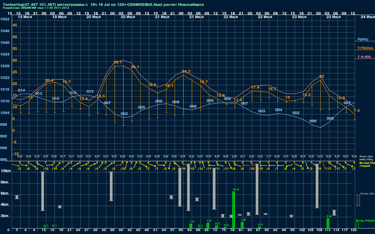Click the 2.9 precipitation value
Viewport: 375px width, 234px height.
(x=329, y=216)
